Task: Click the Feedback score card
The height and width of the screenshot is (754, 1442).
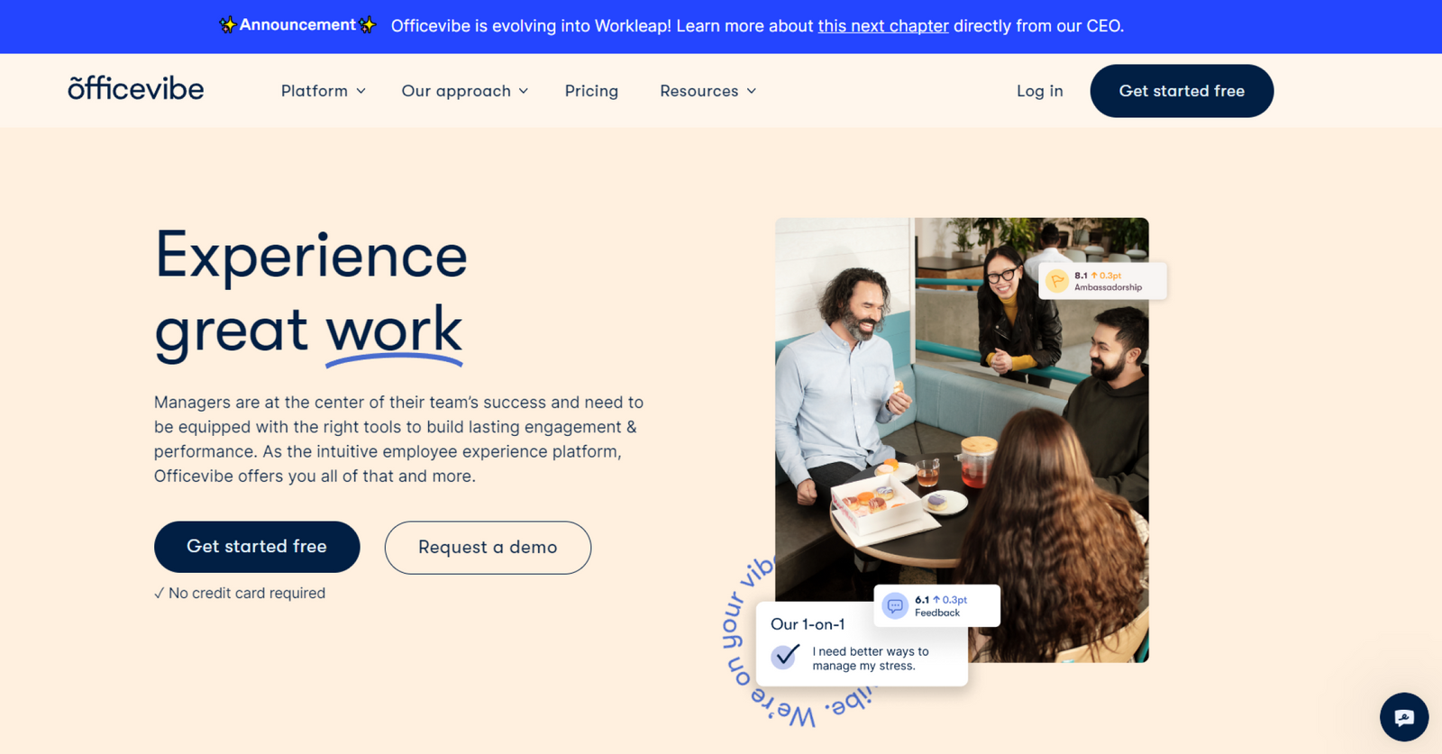Action: [937, 605]
